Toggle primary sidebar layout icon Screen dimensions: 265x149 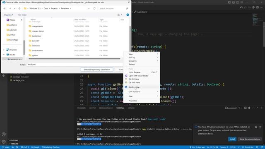[x=229, y=2]
